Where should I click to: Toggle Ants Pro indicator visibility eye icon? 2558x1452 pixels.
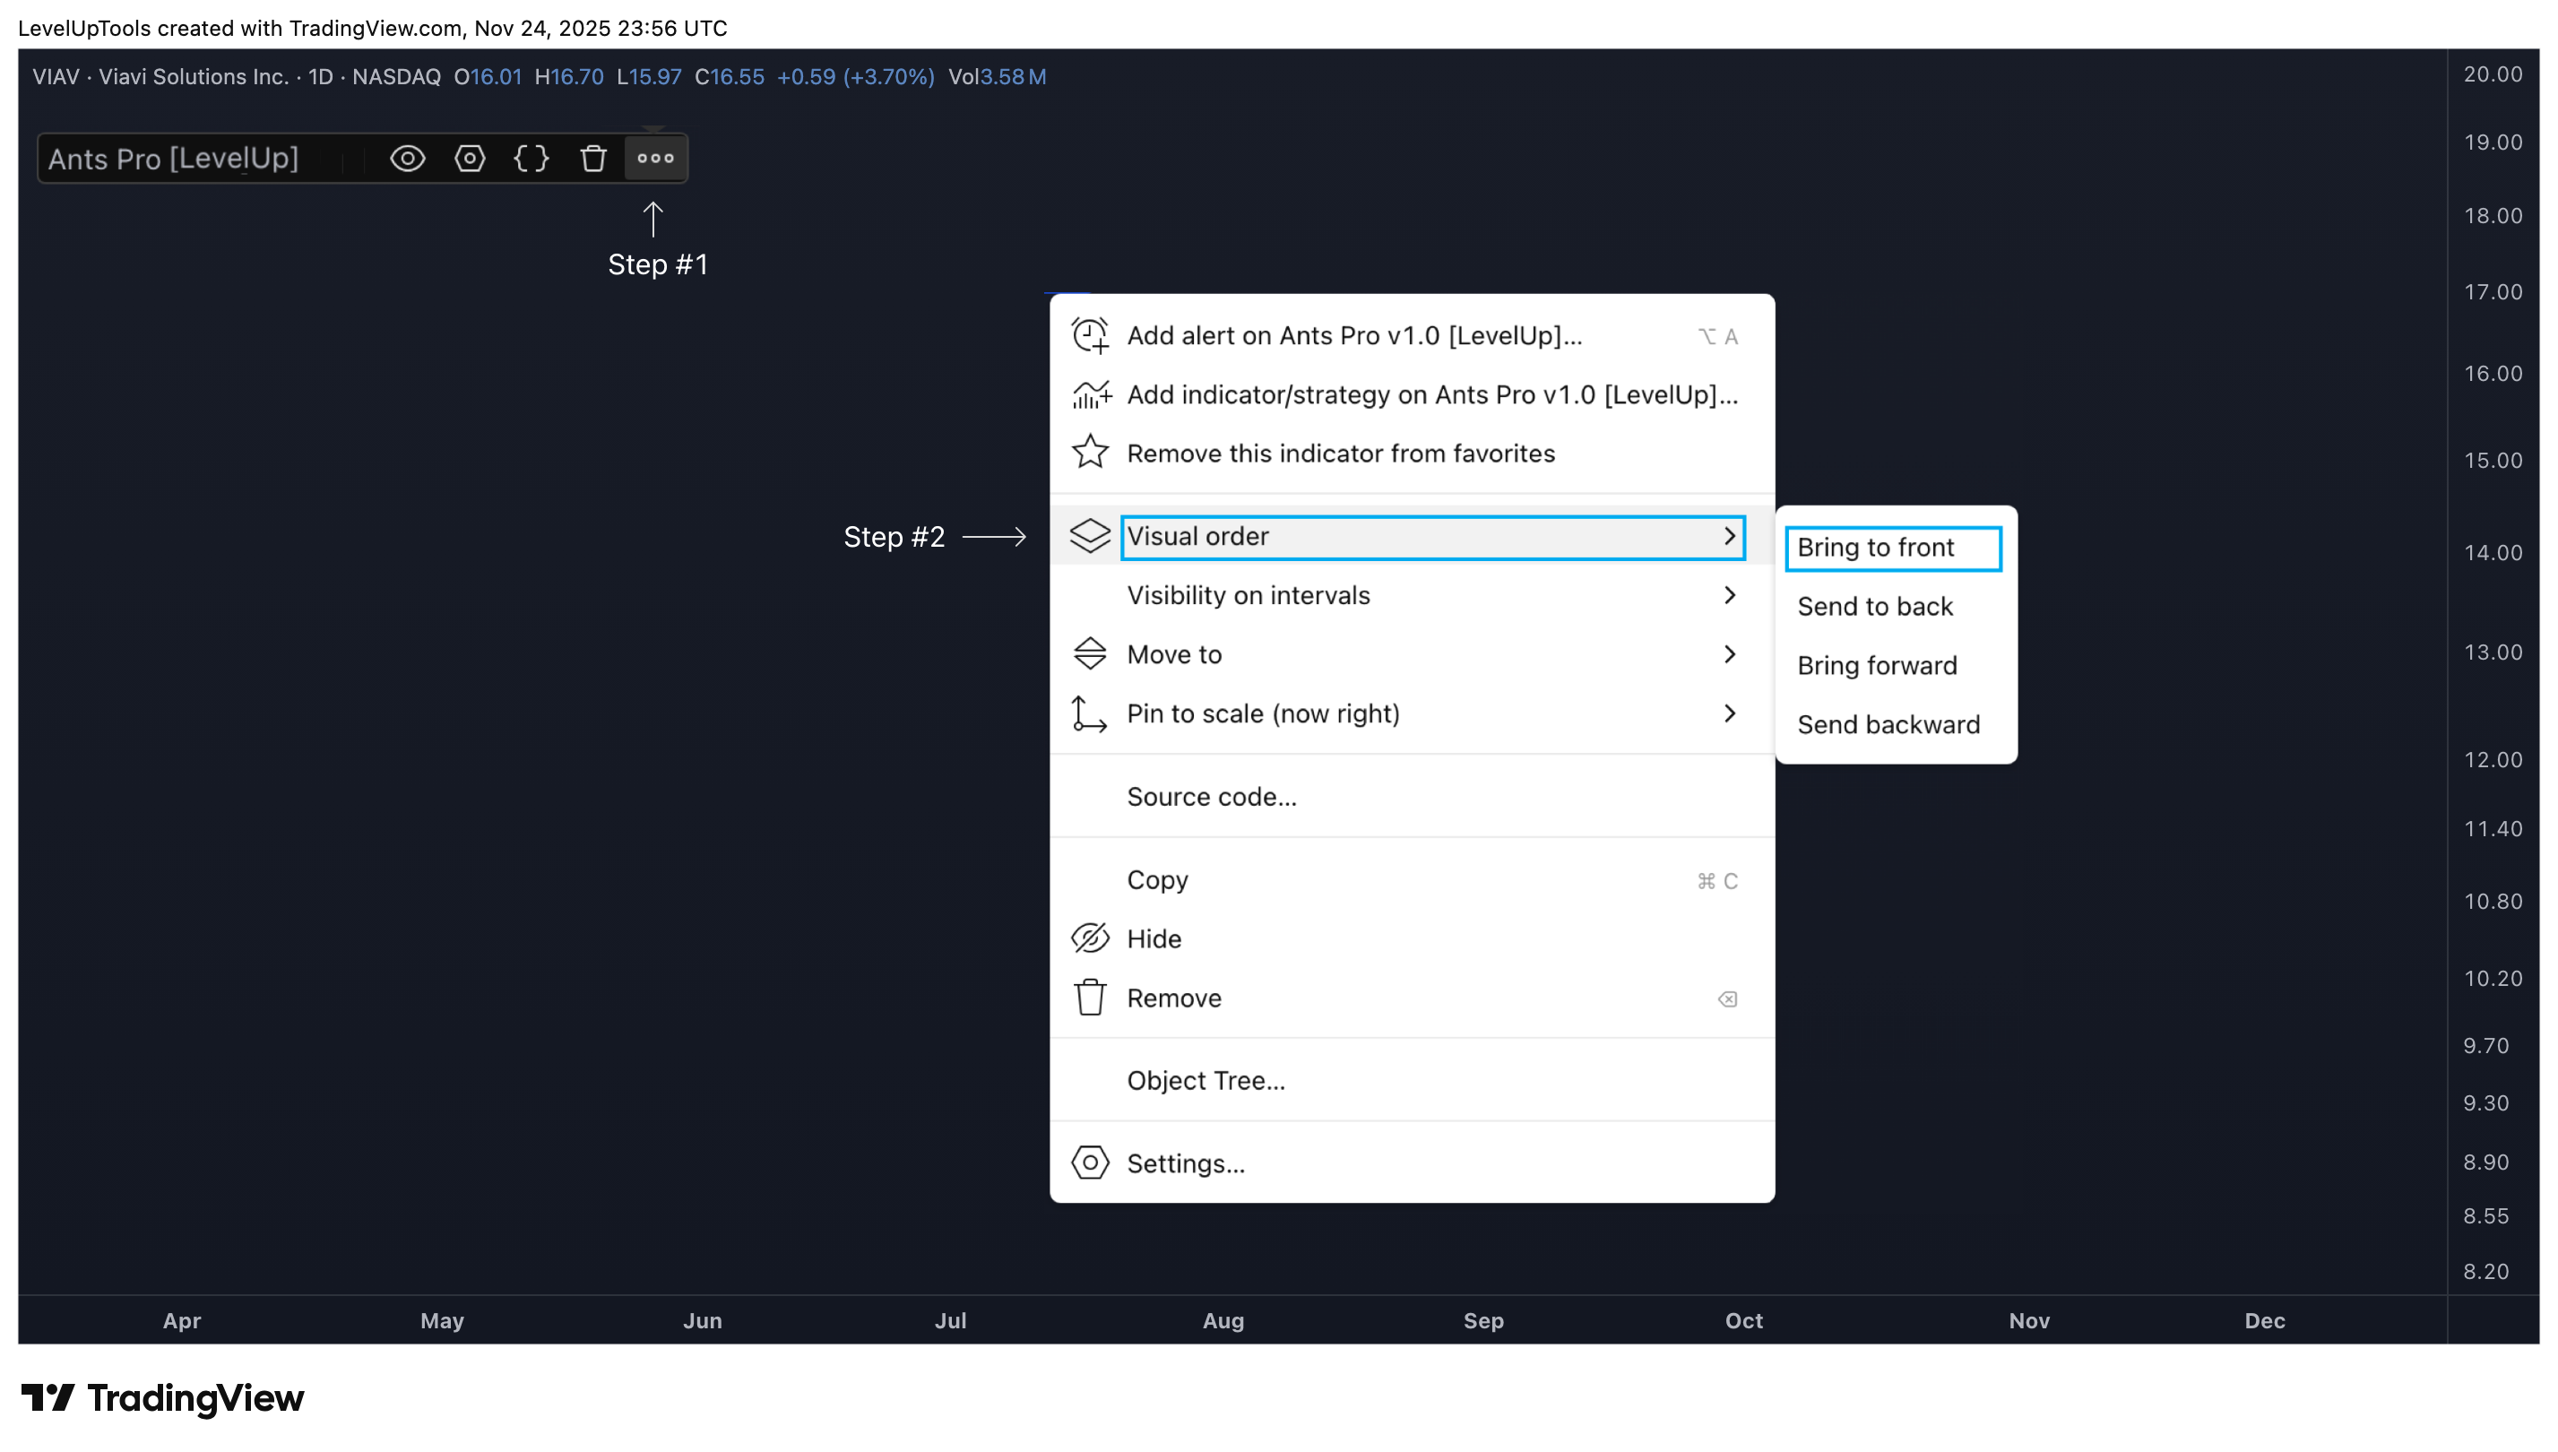tap(407, 159)
